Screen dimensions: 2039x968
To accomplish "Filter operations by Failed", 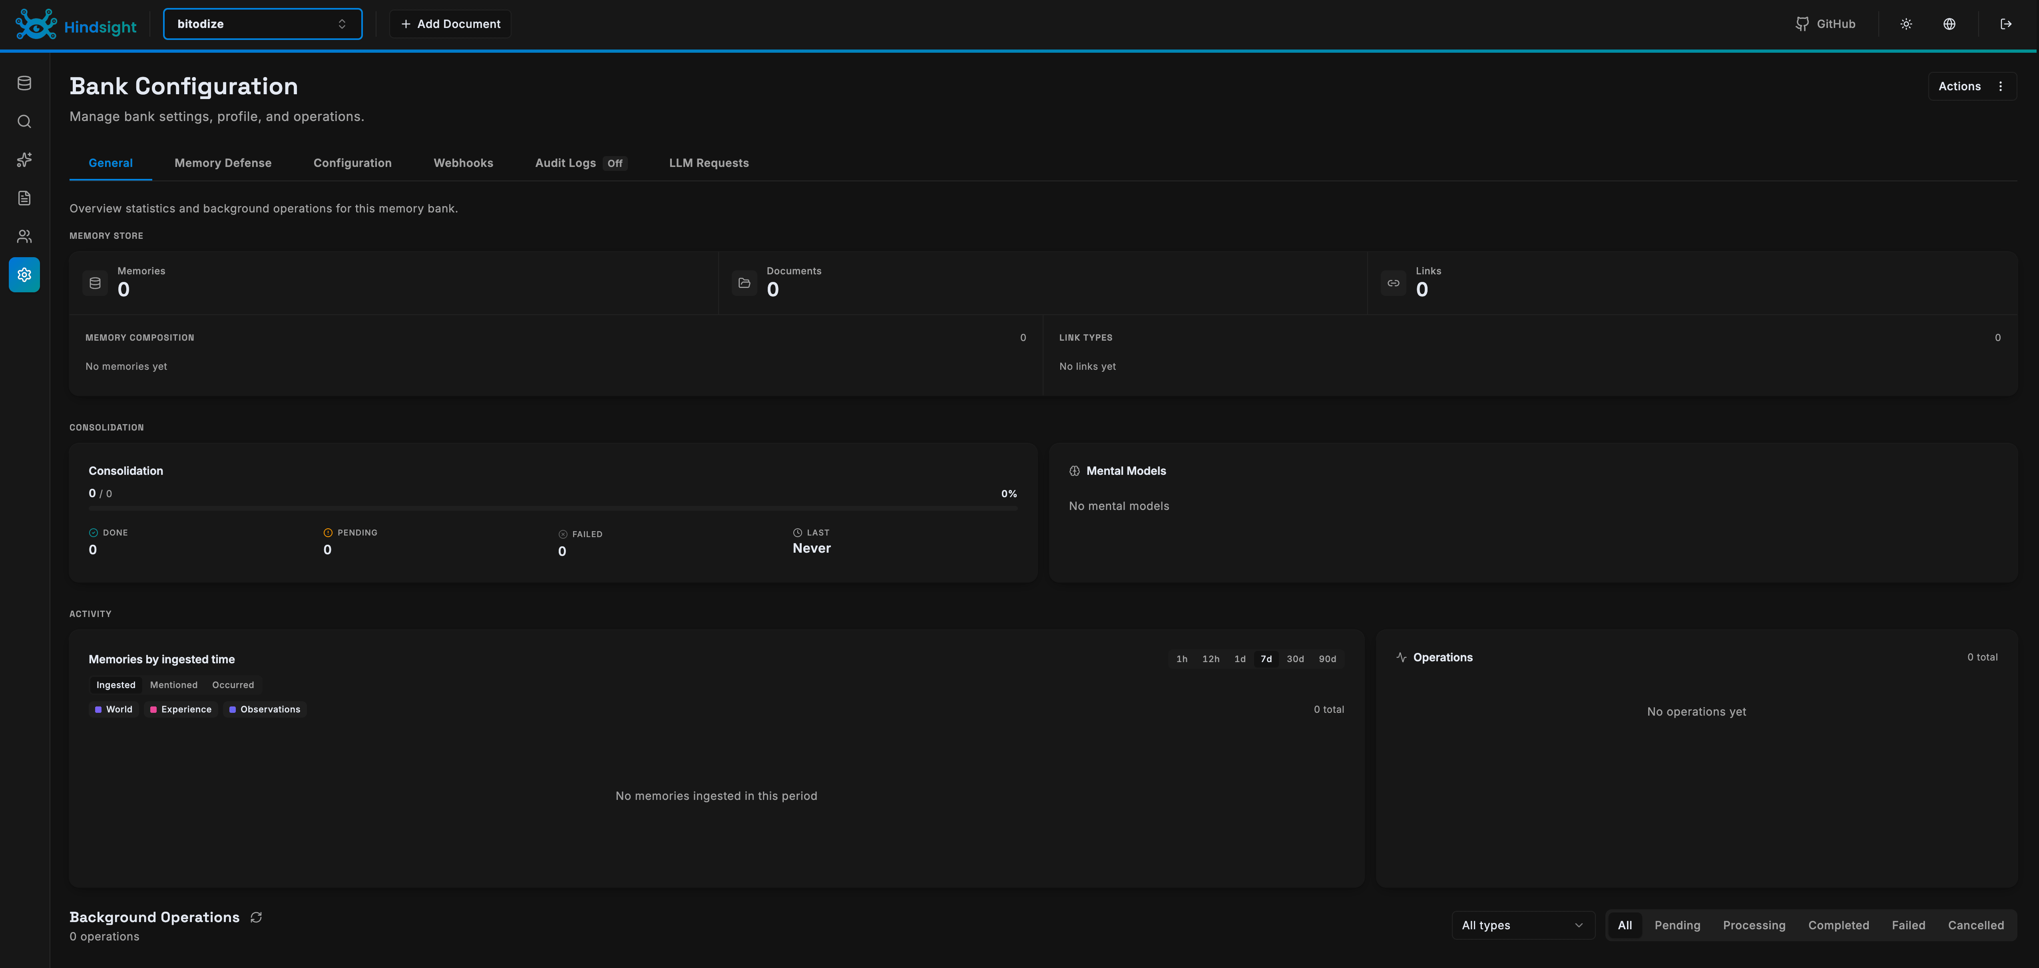I will 1908,925.
